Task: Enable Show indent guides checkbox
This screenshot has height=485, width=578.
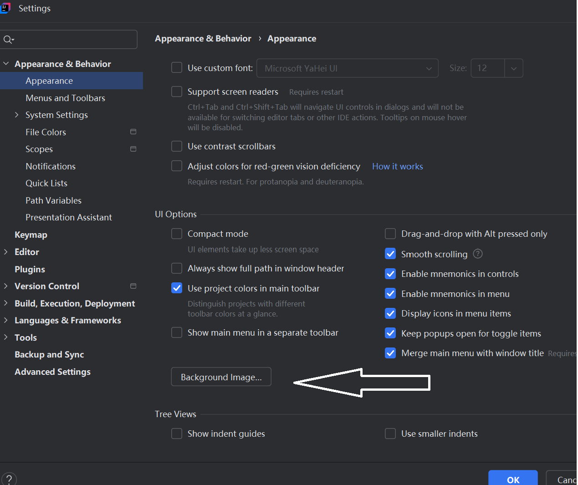Action: tap(177, 434)
